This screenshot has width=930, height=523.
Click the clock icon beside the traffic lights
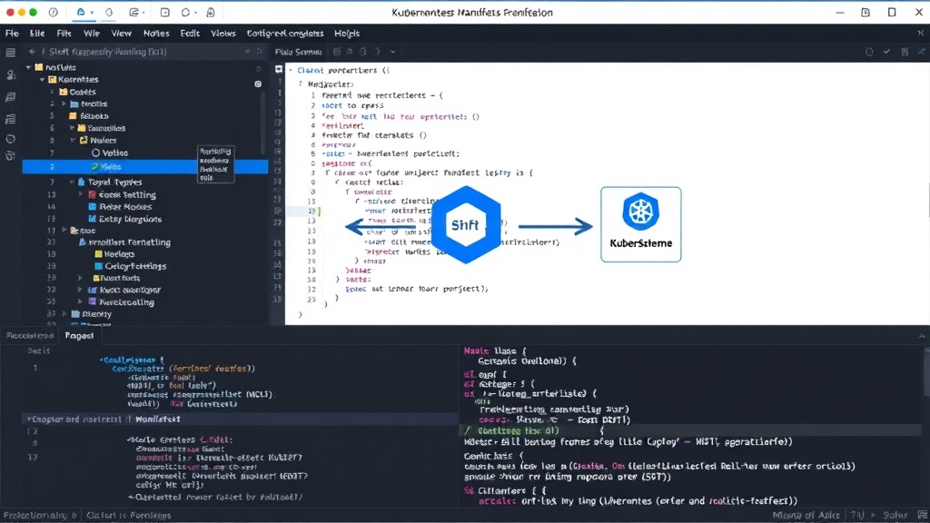tap(54, 12)
